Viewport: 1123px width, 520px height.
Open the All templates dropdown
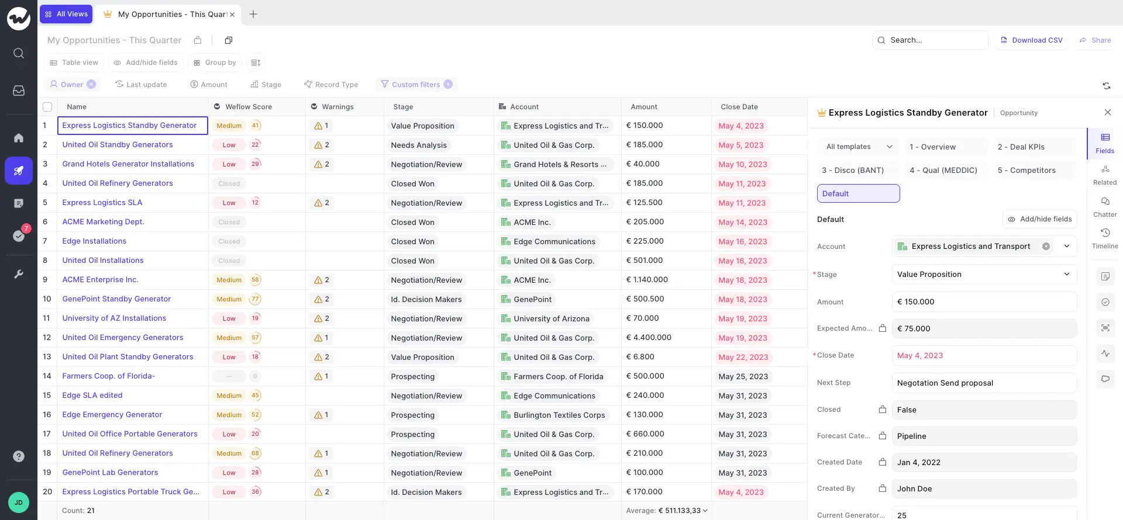coord(858,147)
